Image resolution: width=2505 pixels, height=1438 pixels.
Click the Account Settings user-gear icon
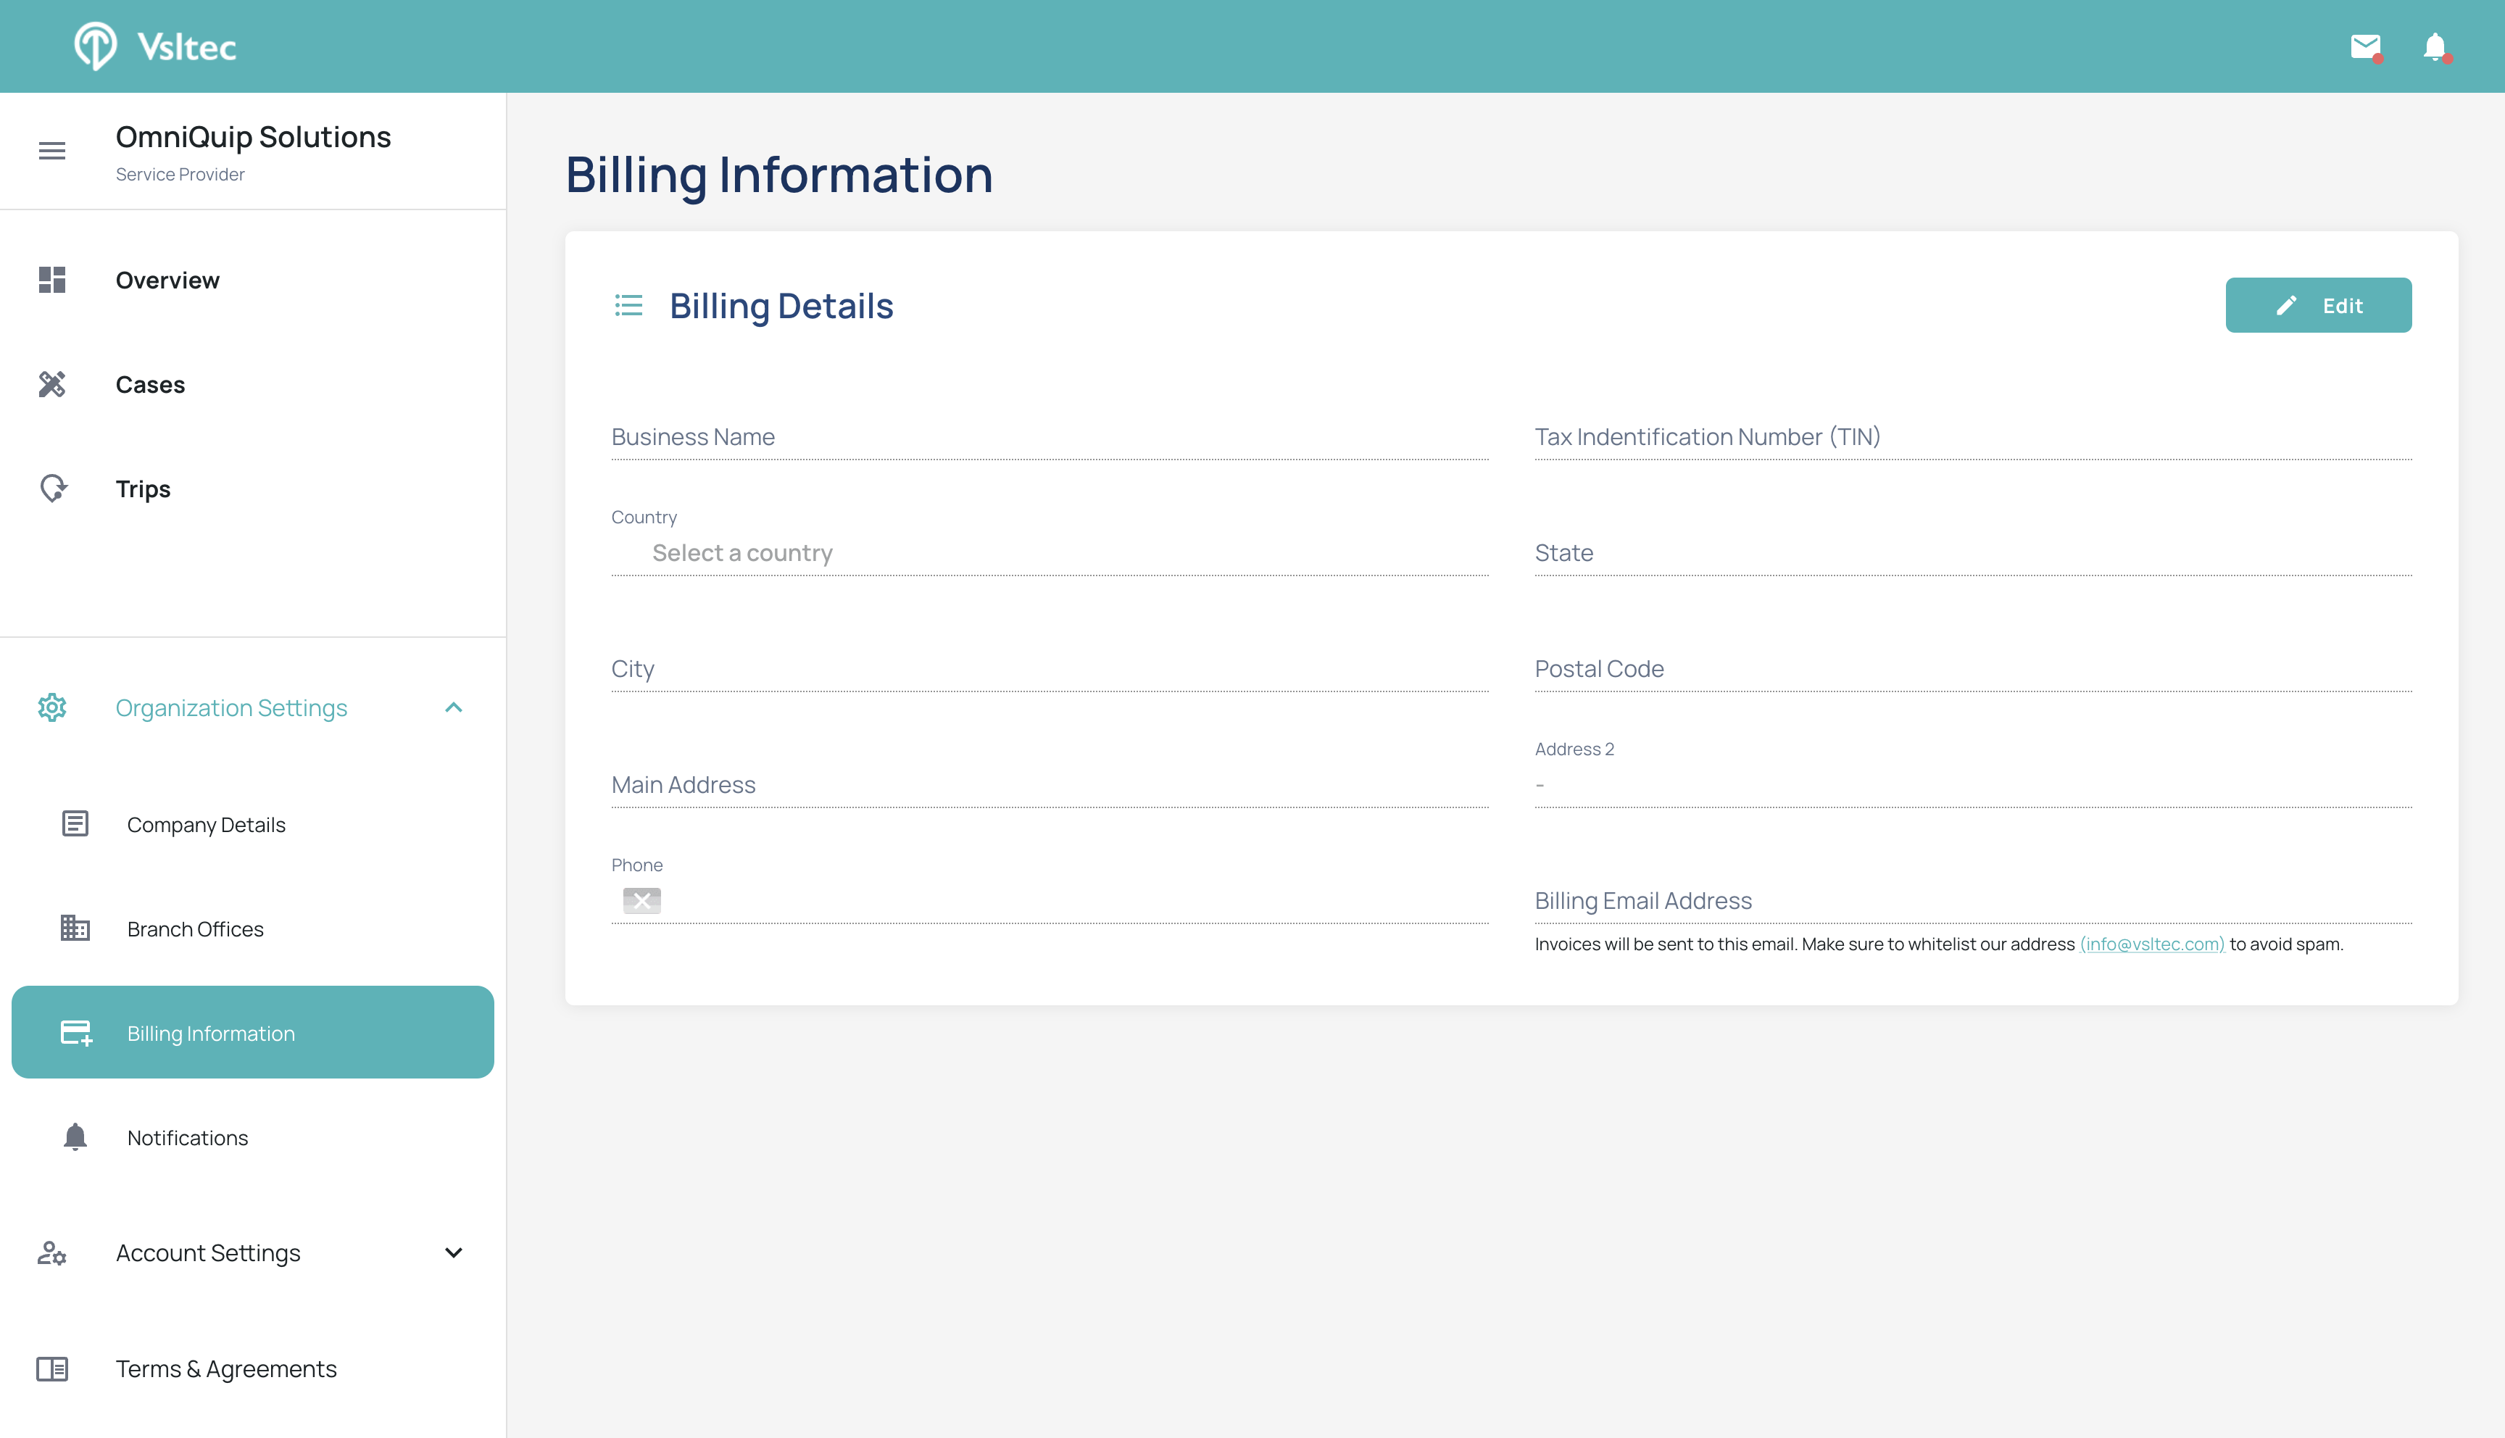(x=52, y=1252)
